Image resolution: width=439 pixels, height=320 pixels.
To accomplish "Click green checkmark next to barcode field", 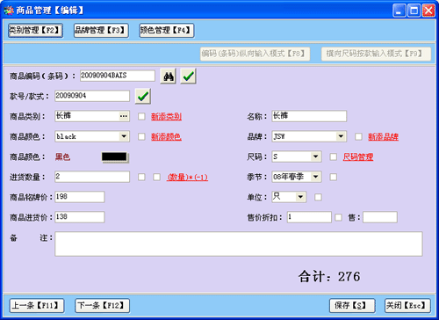I will pyautogui.click(x=188, y=76).
